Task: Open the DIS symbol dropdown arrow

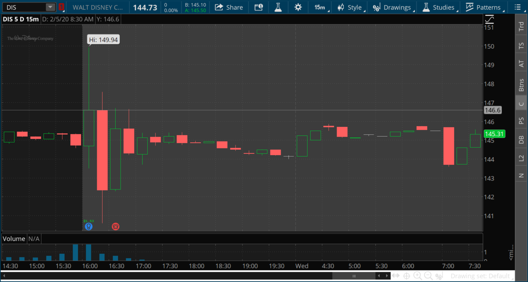Action: click(50, 7)
